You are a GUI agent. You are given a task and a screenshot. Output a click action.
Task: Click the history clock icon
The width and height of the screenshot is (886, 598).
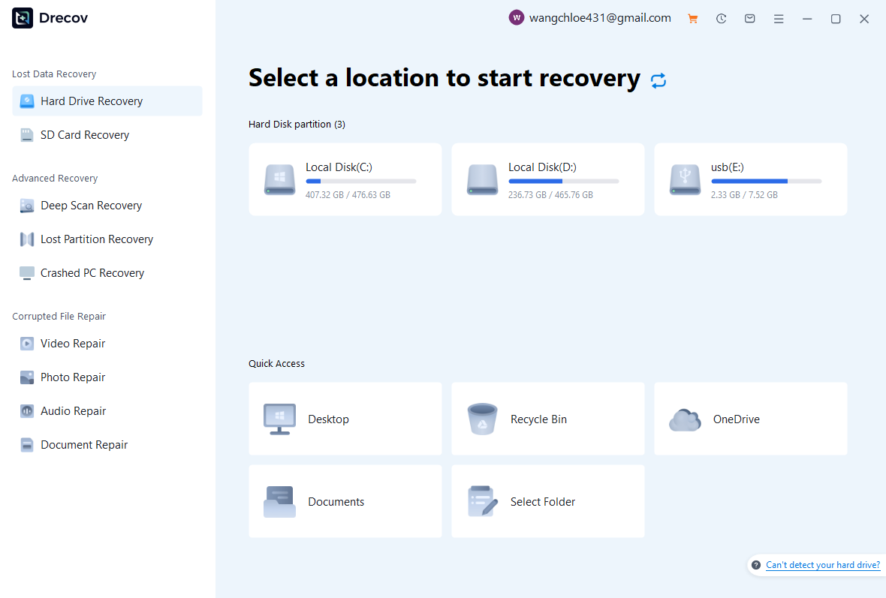pos(721,19)
